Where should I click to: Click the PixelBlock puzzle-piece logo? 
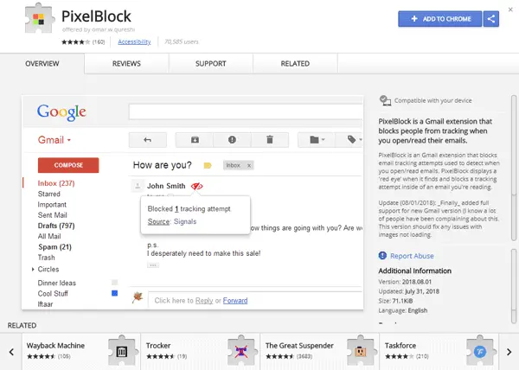[39, 18]
